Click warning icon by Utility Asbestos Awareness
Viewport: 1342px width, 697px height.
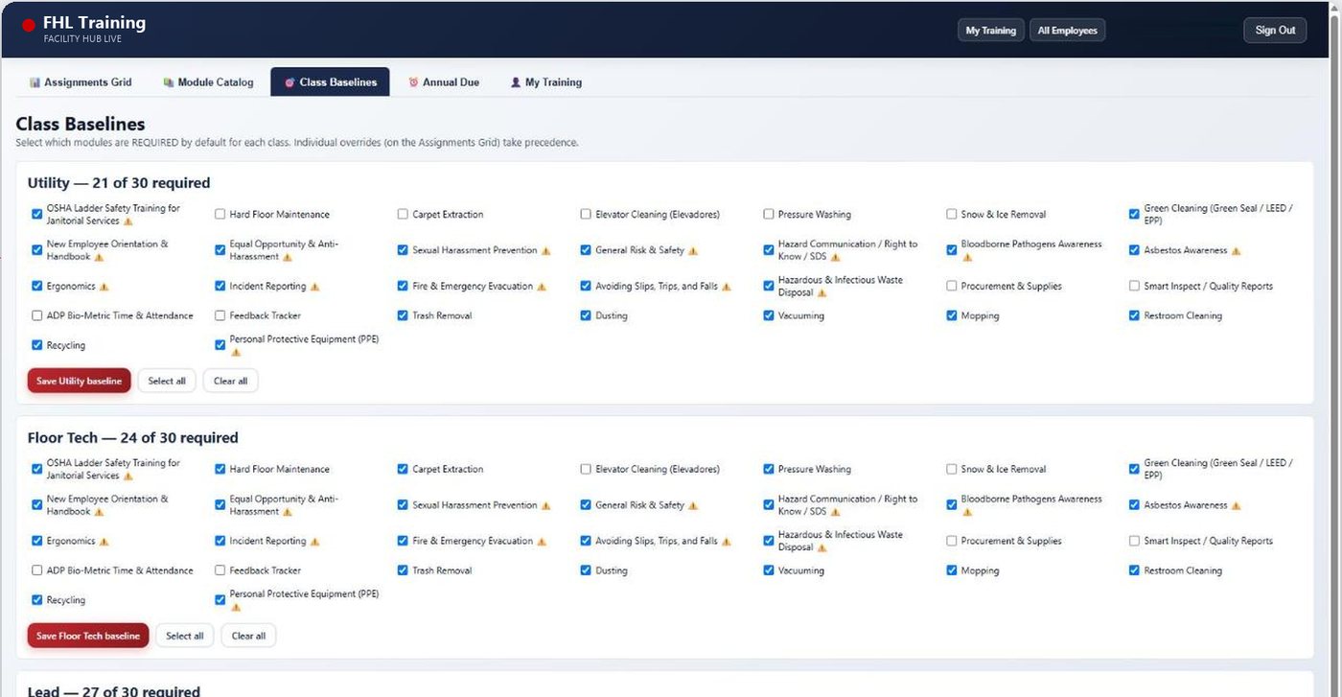click(x=1236, y=251)
